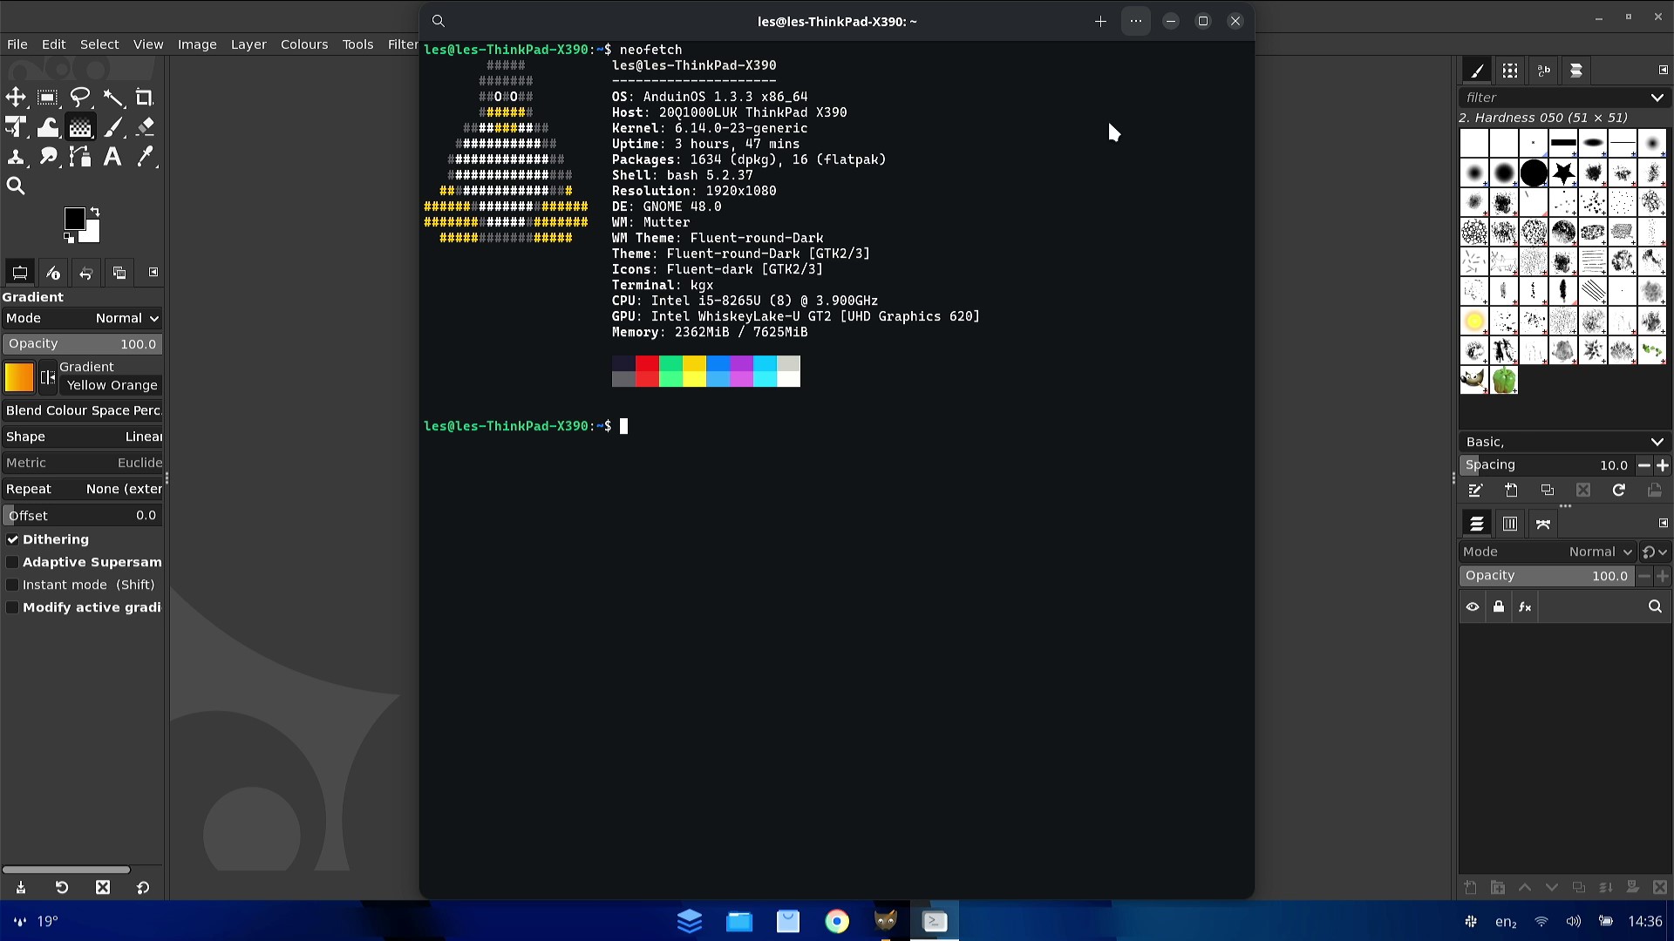Open the Repeat None dropdown
This screenshot has width=1674, height=941.
tap(82, 489)
